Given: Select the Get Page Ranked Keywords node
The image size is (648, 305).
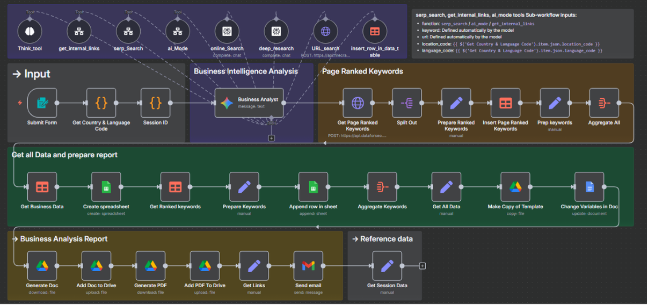Looking at the screenshot, I should [358, 103].
